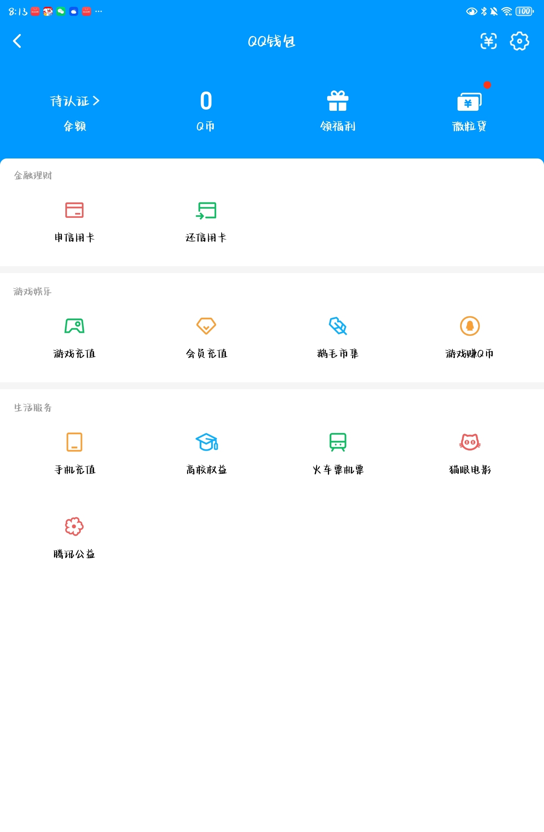544x832 pixels.
Task: Tap the 微粒贷 label
Action: click(470, 126)
